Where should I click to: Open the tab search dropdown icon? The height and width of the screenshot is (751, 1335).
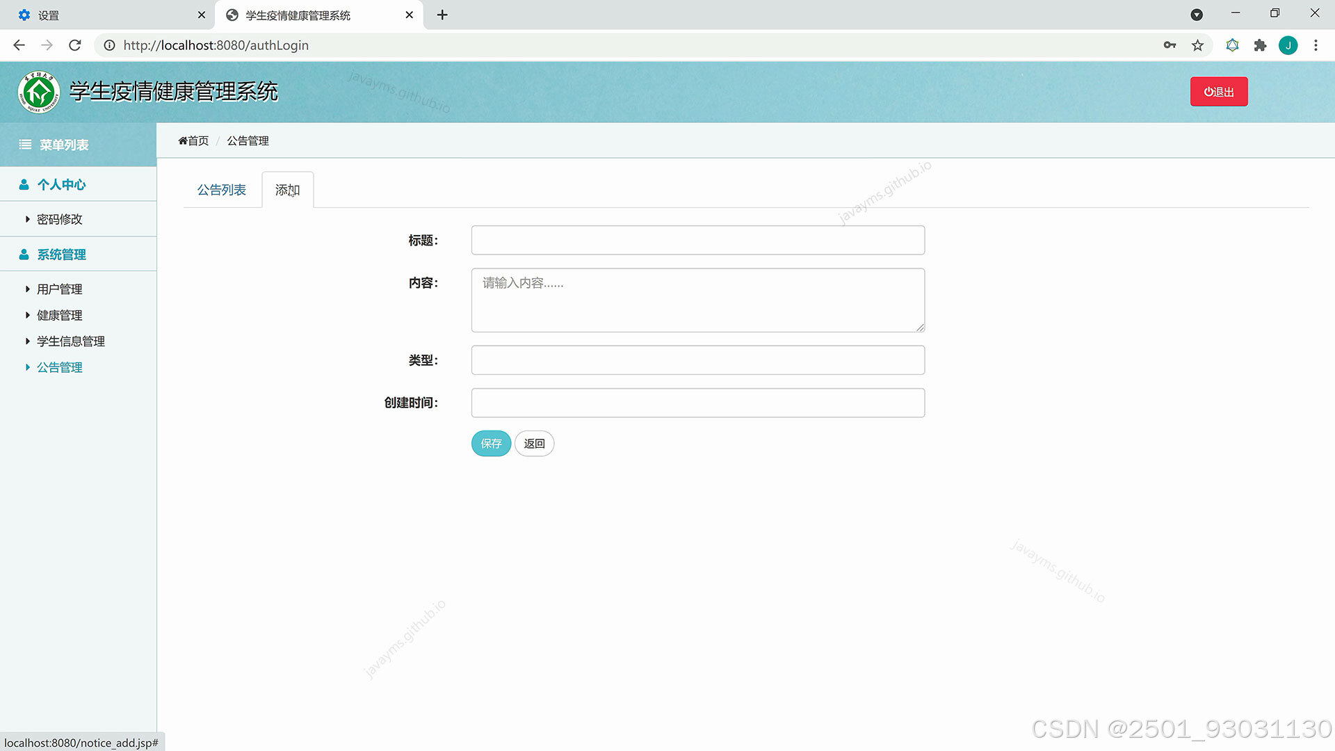(x=1197, y=15)
